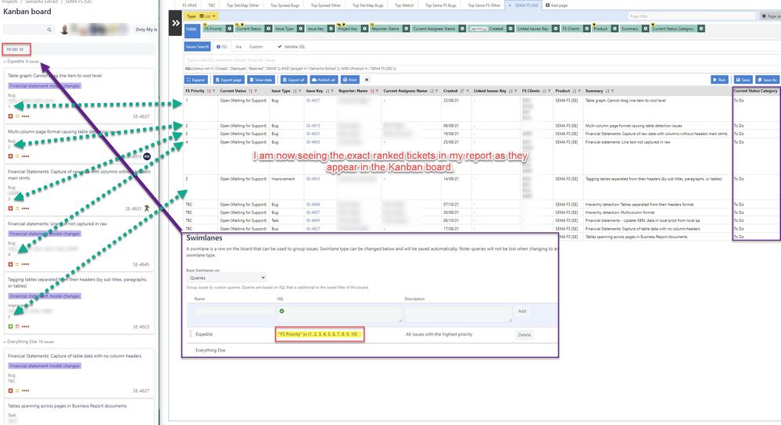Open the gear settings for Project Key field

tap(364, 29)
